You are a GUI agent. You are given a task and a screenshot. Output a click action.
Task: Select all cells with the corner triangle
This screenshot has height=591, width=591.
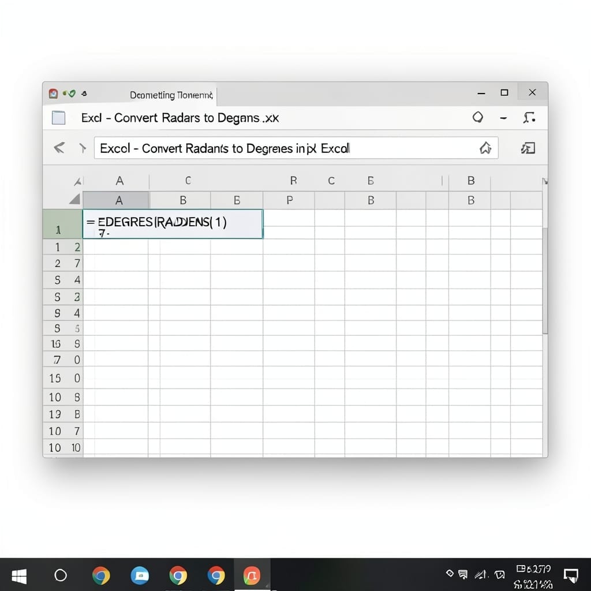[x=75, y=199]
